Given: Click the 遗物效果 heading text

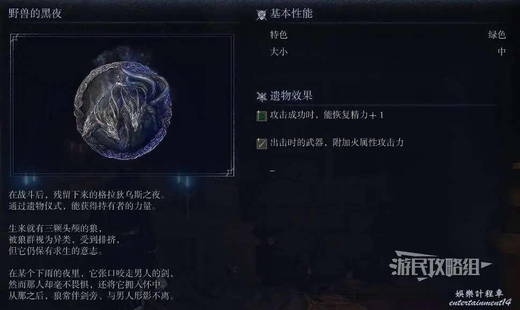Looking at the screenshot, I should click(x=291, y=95).
